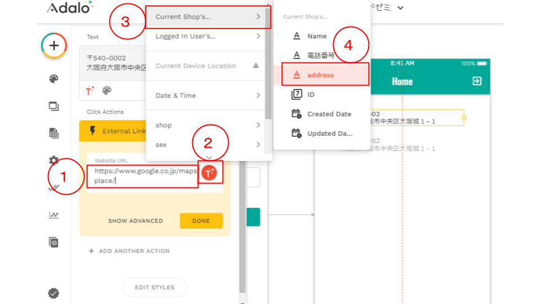Open the Versions copy icon in sidebar
Screen dimensions: 541x304
click(x=54, y=242)
